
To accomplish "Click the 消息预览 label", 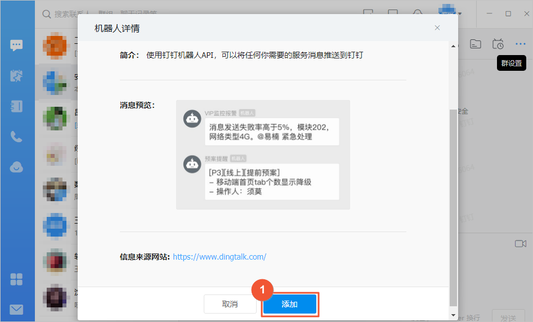I will 137,105.
